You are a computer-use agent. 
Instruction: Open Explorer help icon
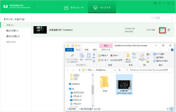click(x=172, y=50)
